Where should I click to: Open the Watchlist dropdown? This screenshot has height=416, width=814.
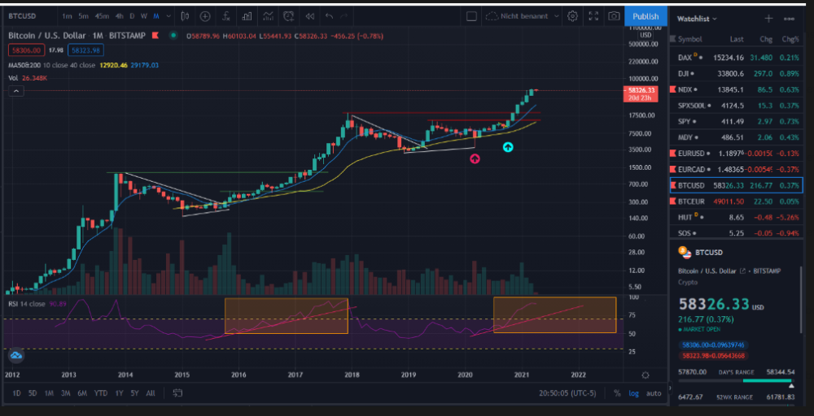coord(697,19)
